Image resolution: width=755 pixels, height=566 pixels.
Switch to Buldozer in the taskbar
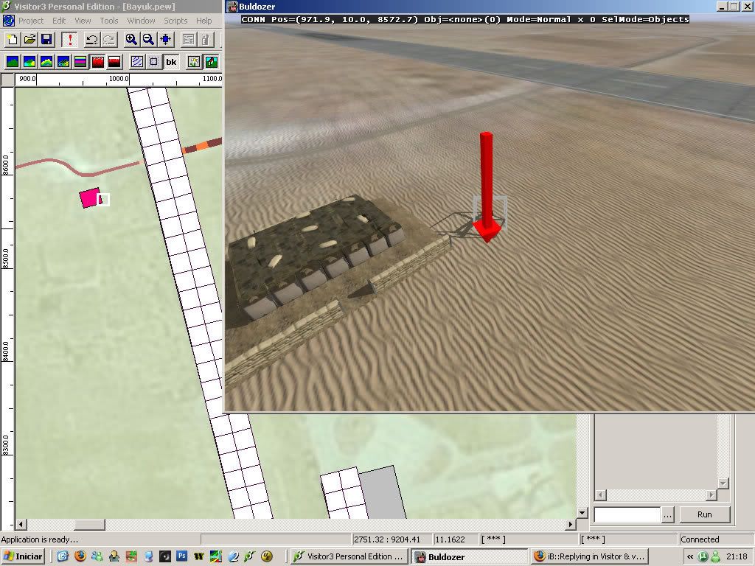pyautogui.click(x=469, y=556)
